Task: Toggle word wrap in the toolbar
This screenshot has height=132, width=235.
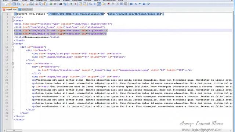Action: click(x=91, y=4)
